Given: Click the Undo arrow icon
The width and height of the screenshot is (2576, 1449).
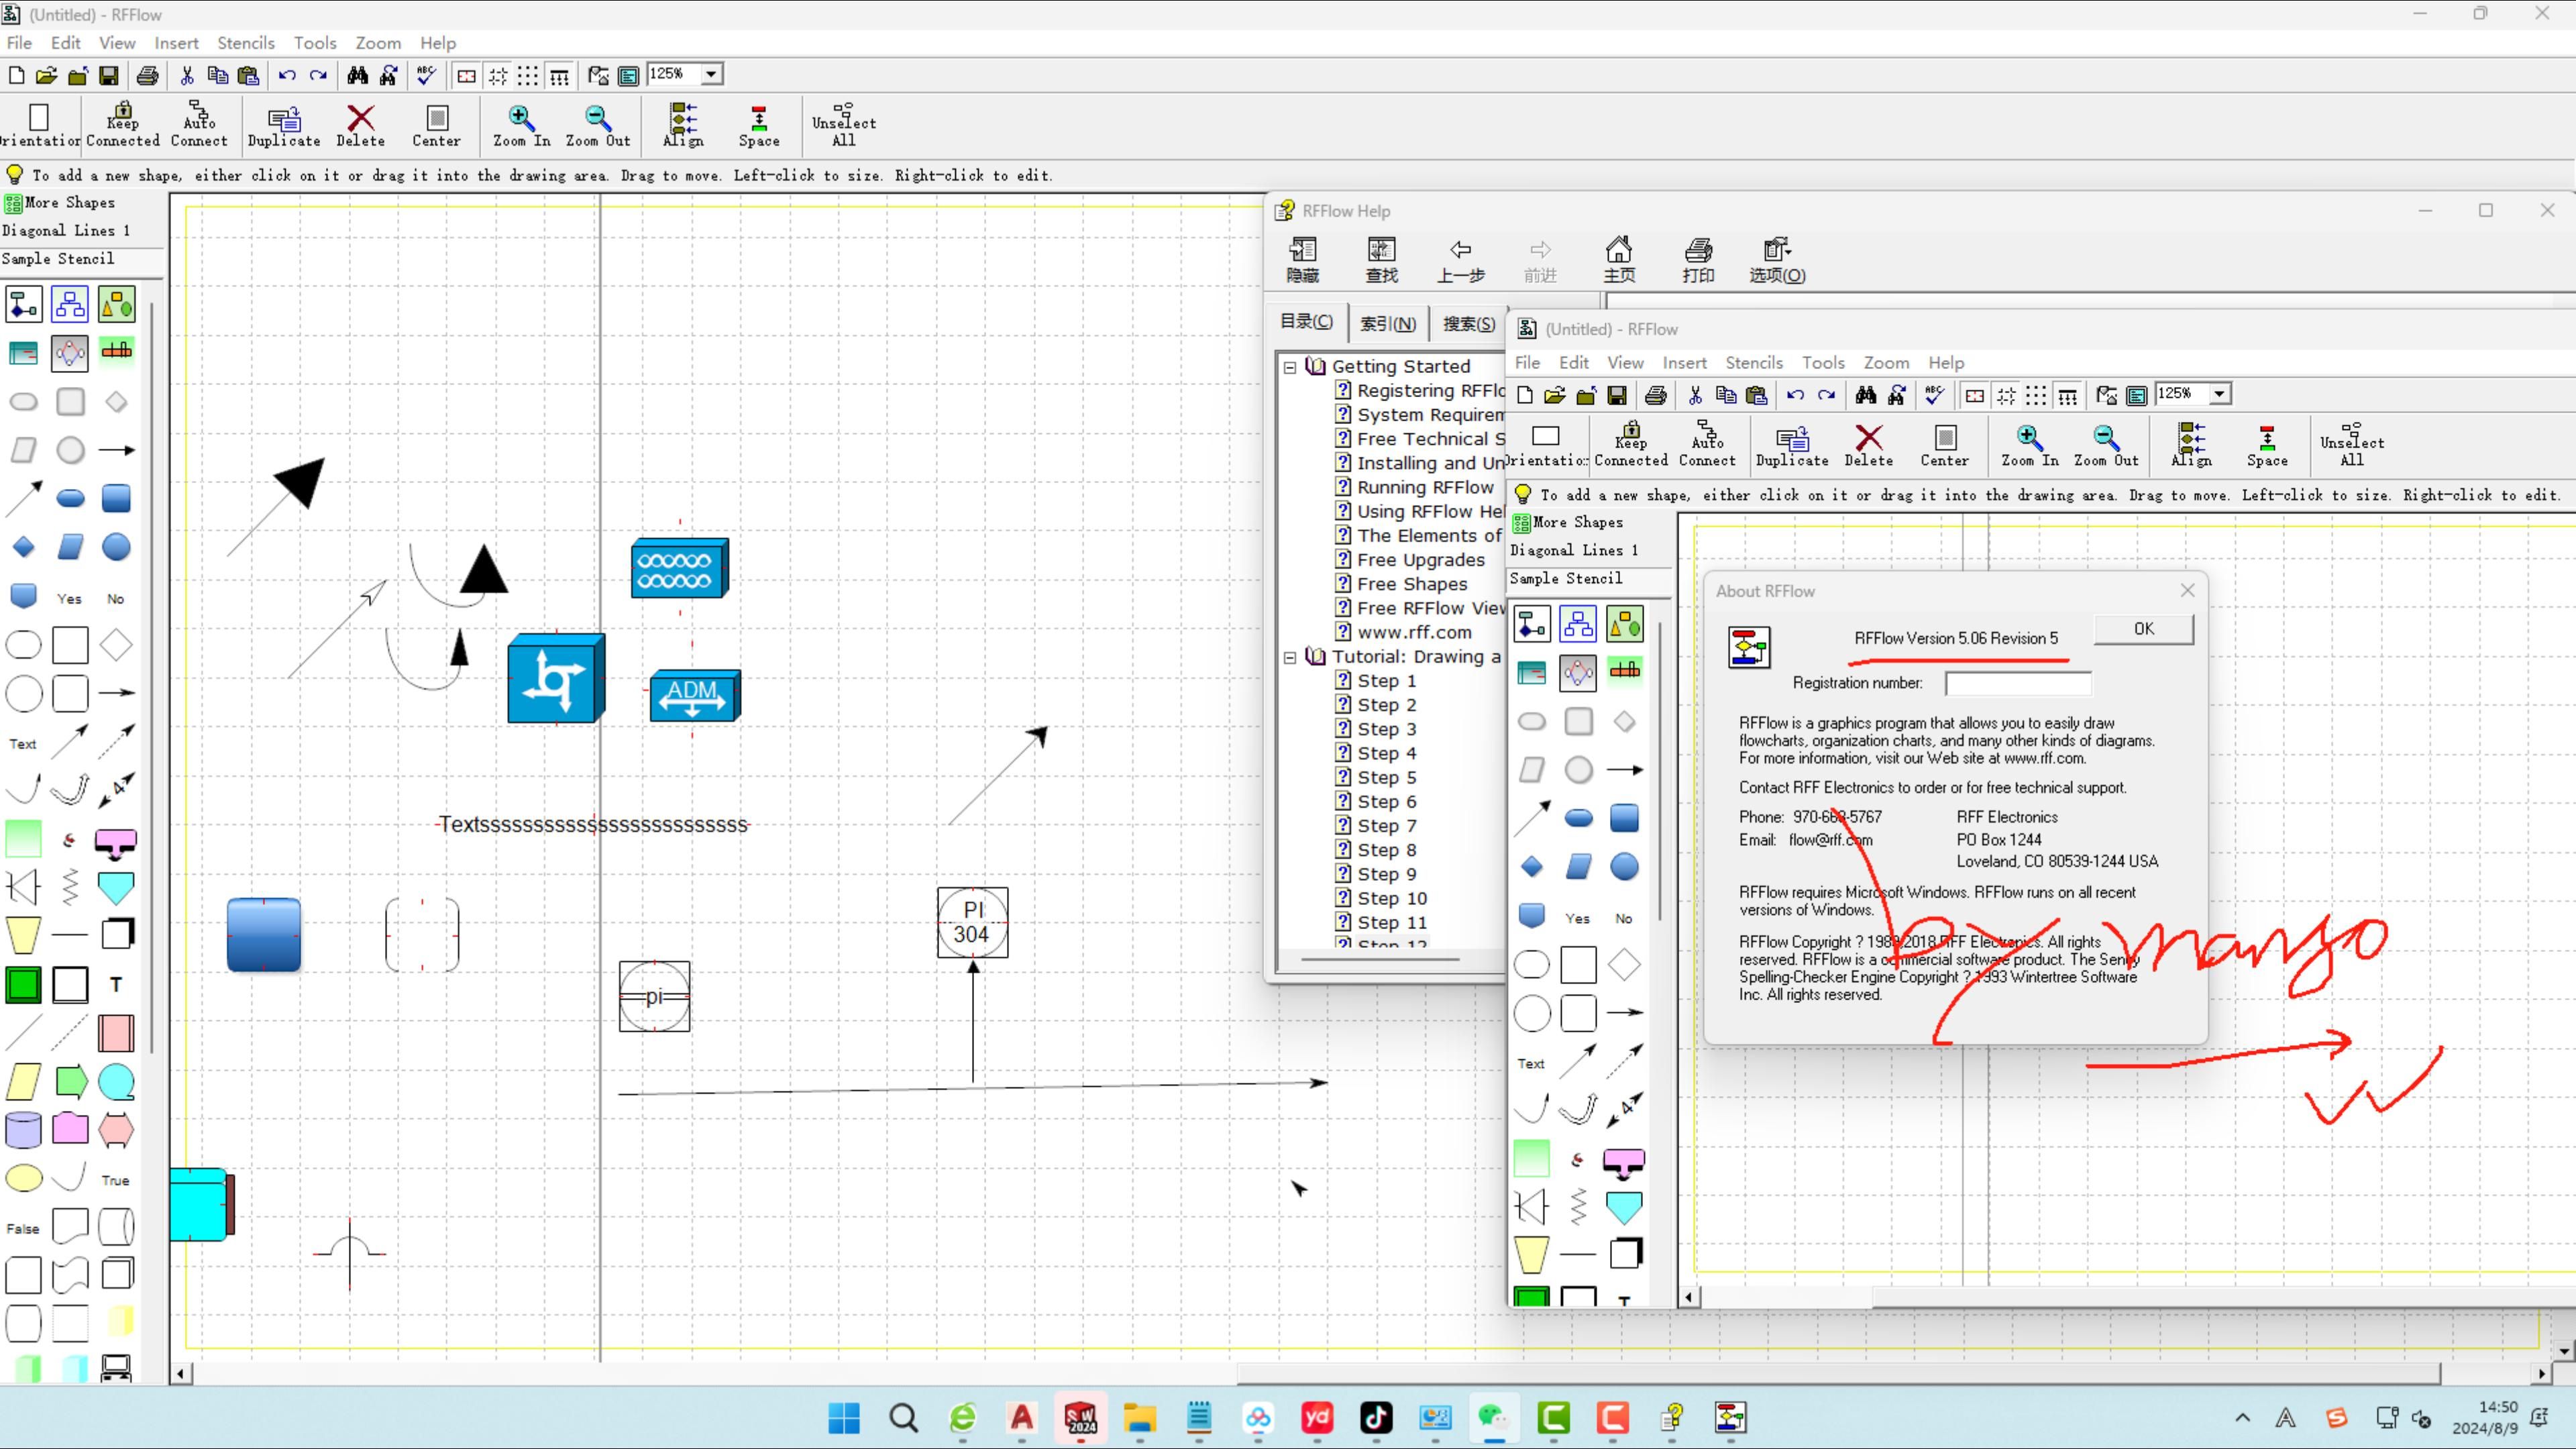Looking at the screenshot, I should point(287,75).
